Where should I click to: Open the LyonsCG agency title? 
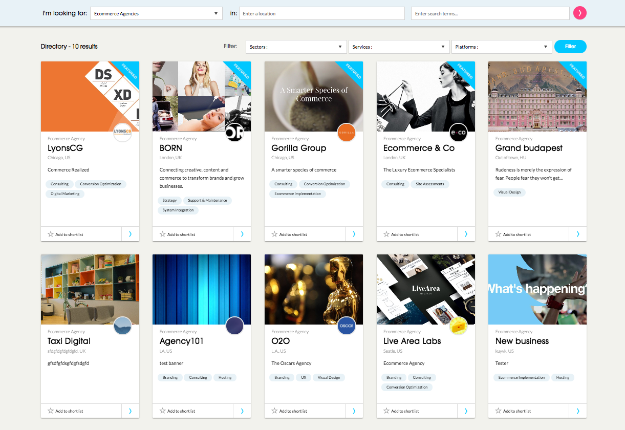(x=65, y=148)
